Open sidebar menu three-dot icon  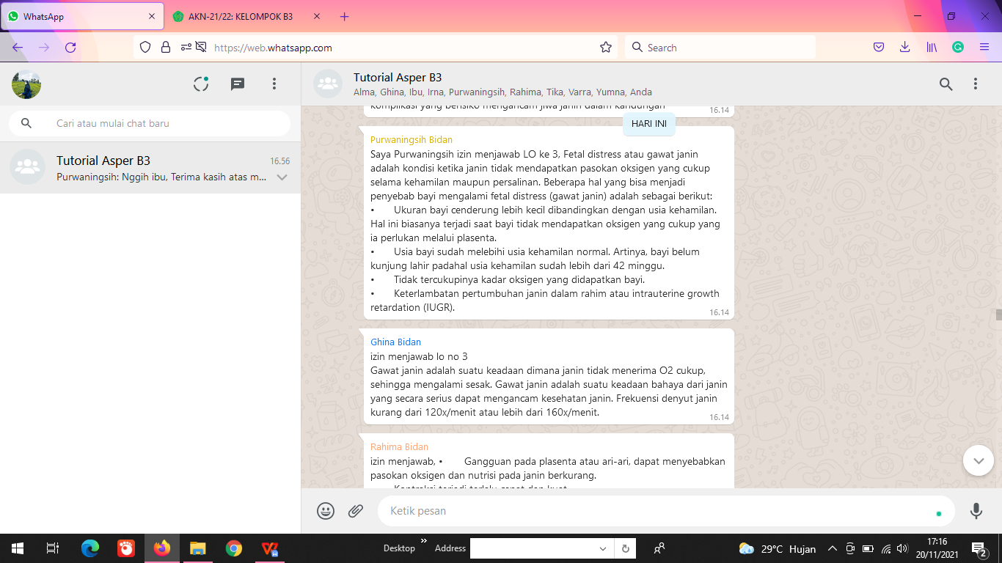tap(274, 84)
